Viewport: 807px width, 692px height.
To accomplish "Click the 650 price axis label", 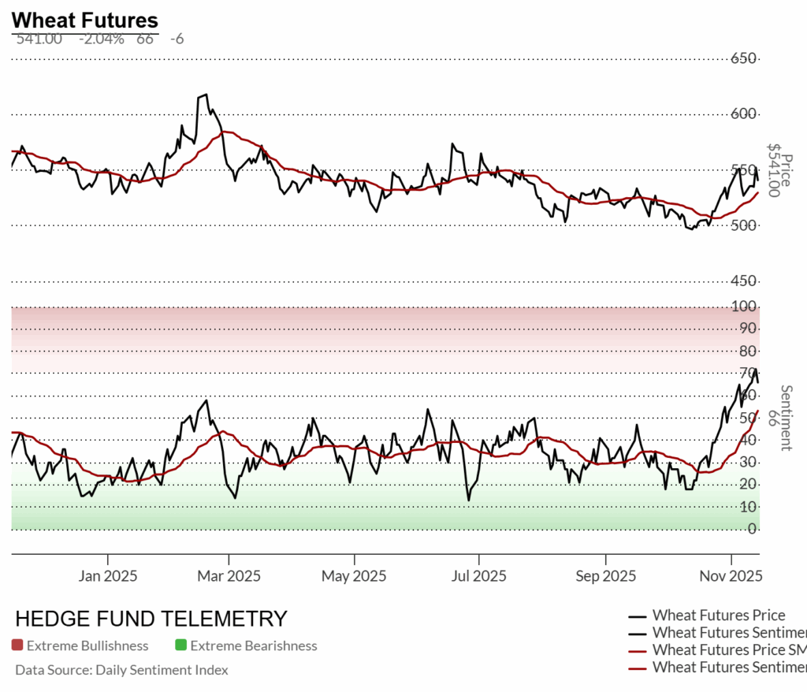I will (x=744, y=58).
